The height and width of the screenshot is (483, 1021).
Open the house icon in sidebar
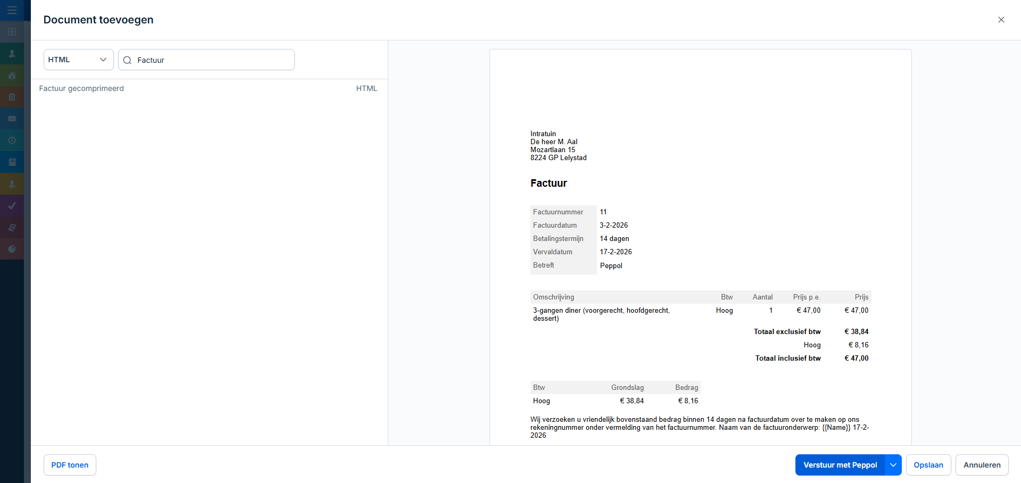12,76
